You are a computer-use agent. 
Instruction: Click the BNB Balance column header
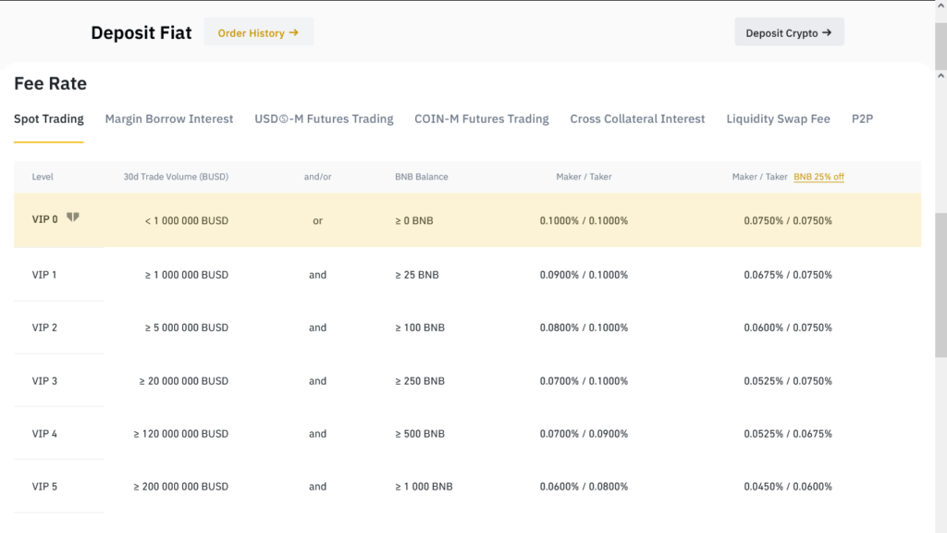click(x=421, y=177)
